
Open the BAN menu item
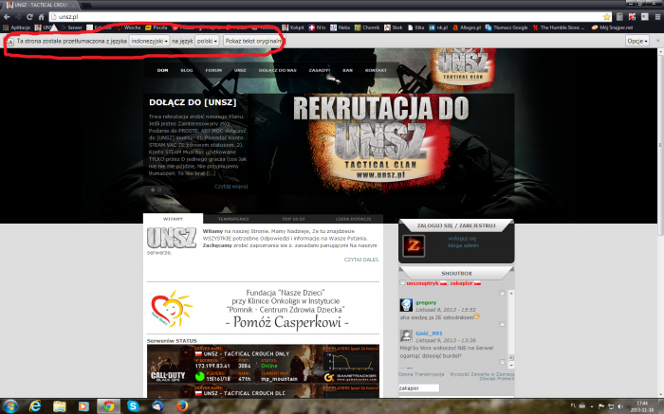[x=348, y=70]
